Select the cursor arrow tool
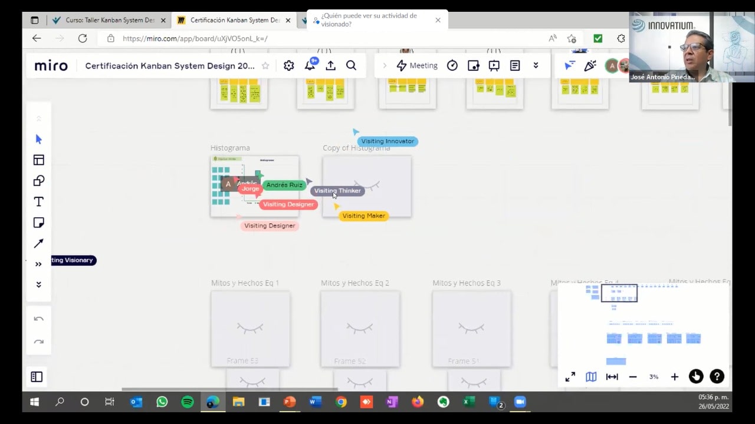 pos(39,140)
